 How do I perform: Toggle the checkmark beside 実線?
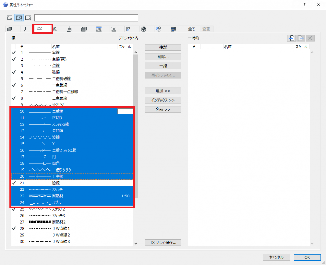(13, 53)
